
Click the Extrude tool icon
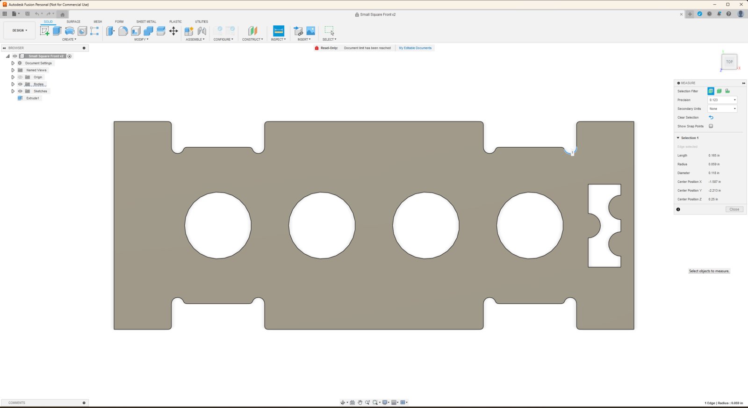tap(57, 31)
